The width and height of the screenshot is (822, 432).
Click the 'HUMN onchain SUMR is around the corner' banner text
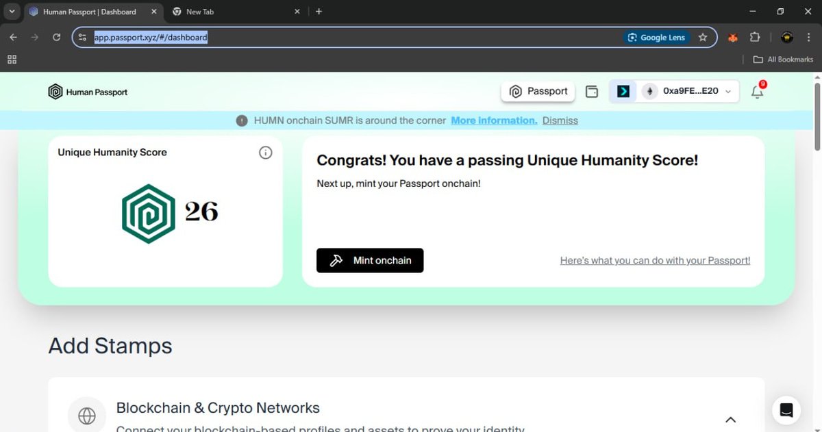350,120
